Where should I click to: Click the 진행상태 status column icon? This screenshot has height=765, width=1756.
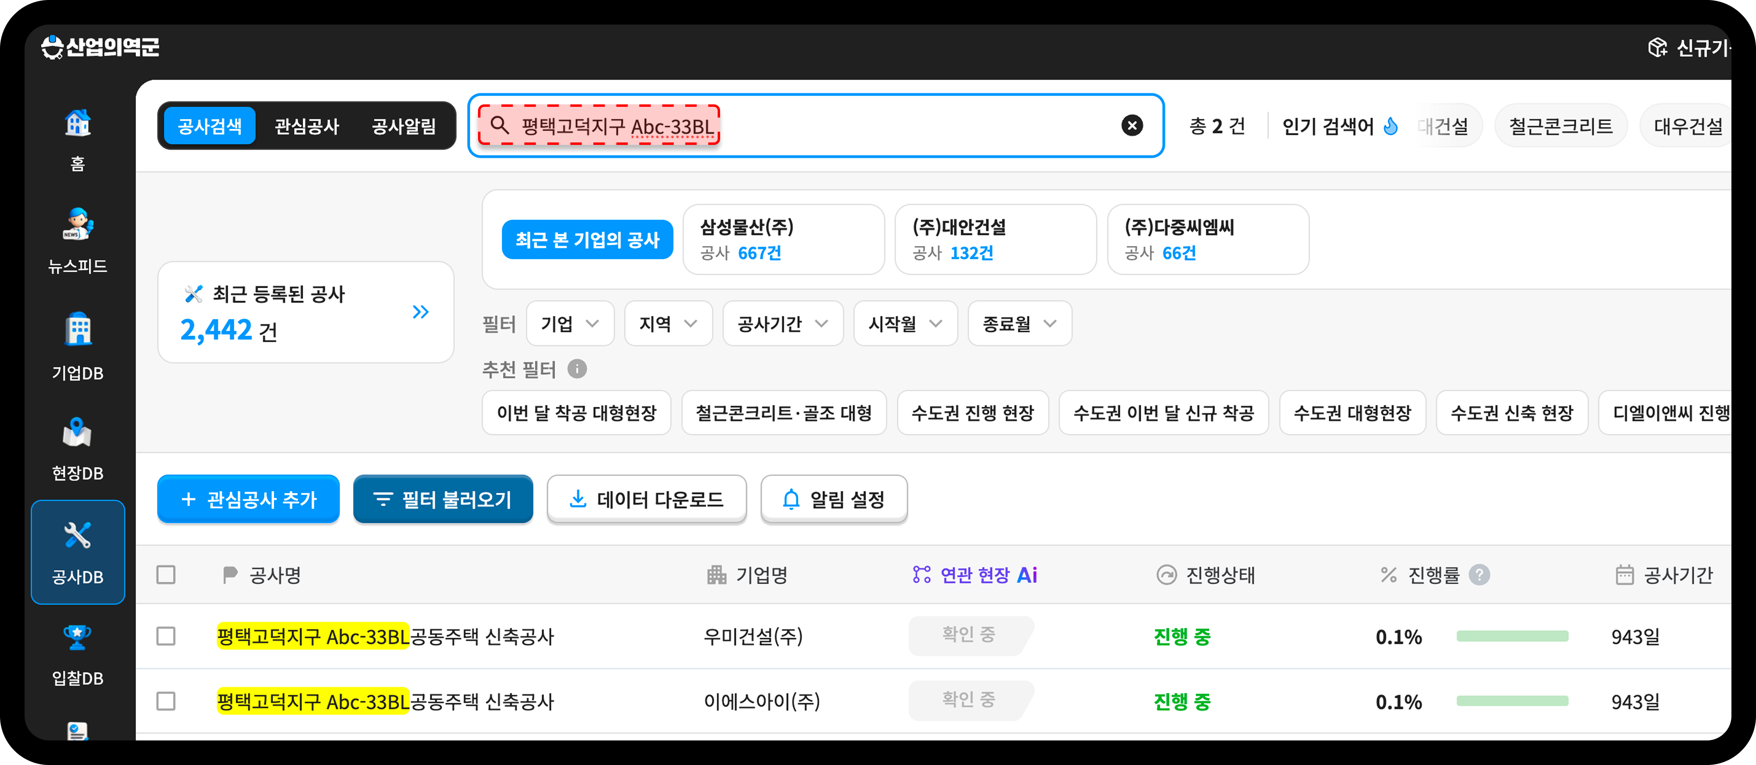point(1166,575)
